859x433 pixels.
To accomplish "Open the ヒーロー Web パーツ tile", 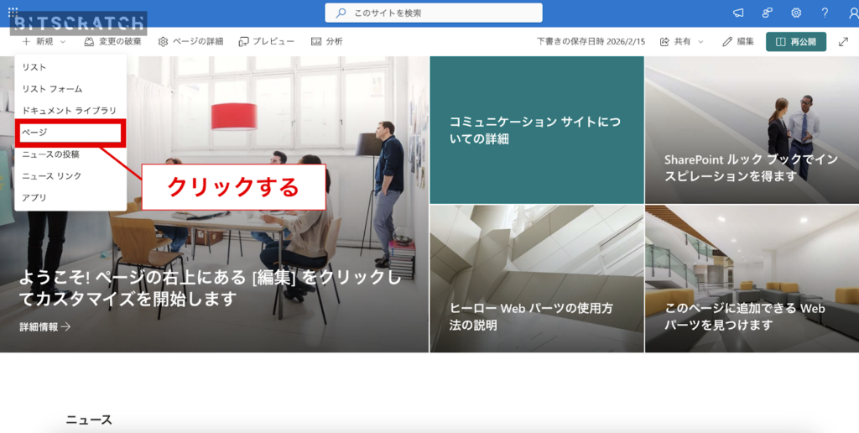I will coord(536,279).
